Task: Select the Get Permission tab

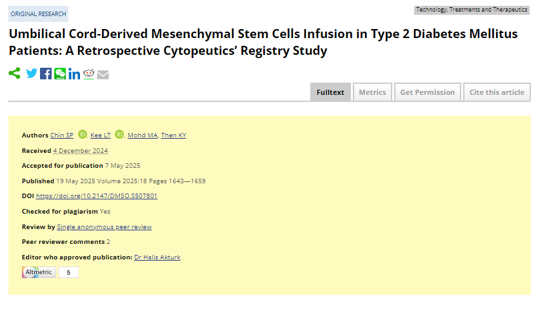Action: [x=427, y=92]
